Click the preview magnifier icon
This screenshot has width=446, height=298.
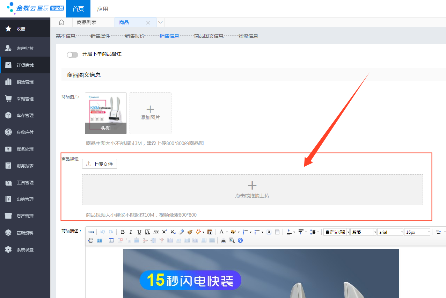click(232, 240)
